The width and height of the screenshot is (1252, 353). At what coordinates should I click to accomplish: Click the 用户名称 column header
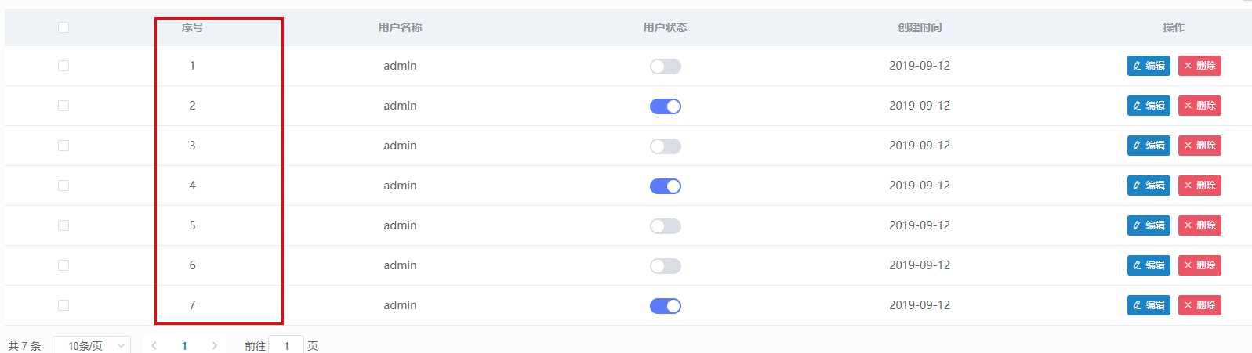[400, 27]
